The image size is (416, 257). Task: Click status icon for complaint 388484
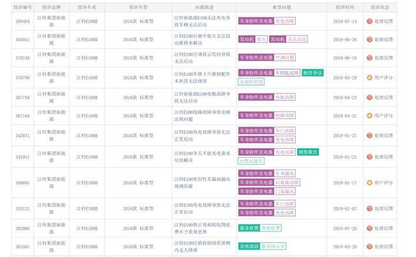click(369, 21)
